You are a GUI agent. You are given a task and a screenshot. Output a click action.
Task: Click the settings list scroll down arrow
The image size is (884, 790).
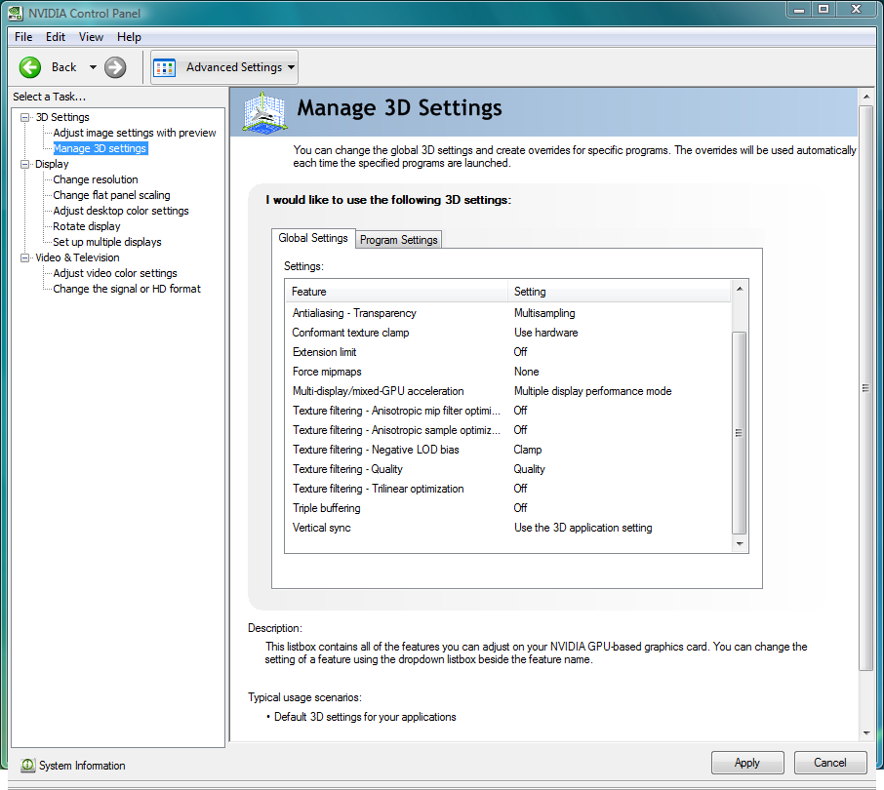click(x=740, y=544)
